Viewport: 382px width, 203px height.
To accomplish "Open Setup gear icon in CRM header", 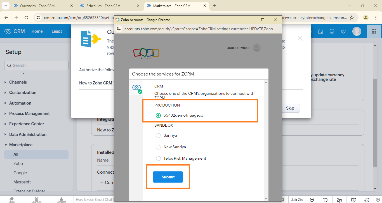I will [343, 31].
